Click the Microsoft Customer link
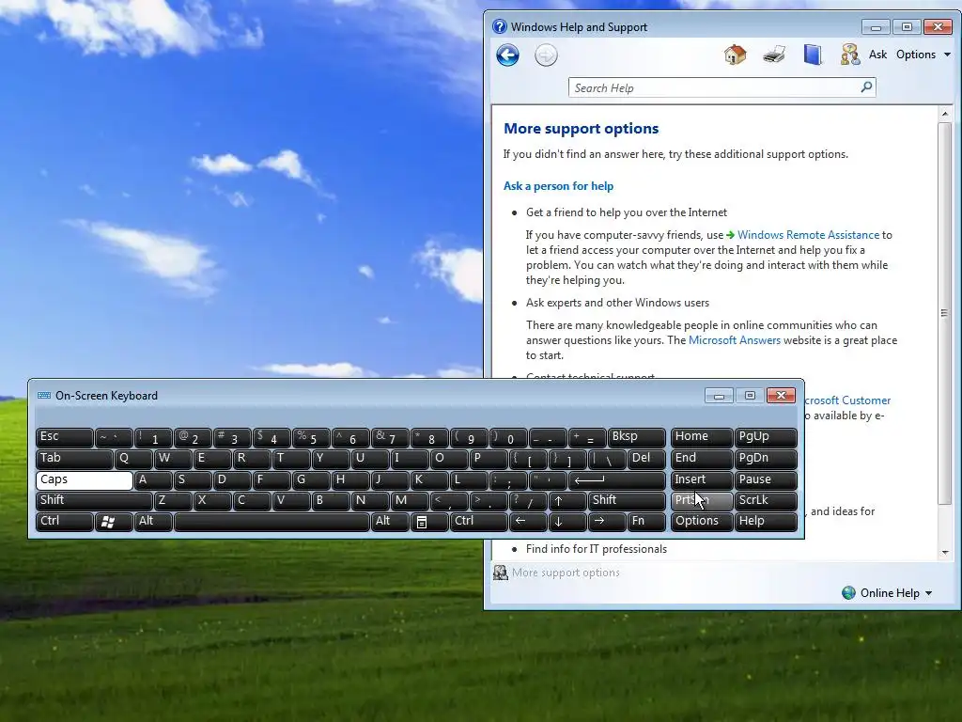The image size is (962, 722). (847, 400)
